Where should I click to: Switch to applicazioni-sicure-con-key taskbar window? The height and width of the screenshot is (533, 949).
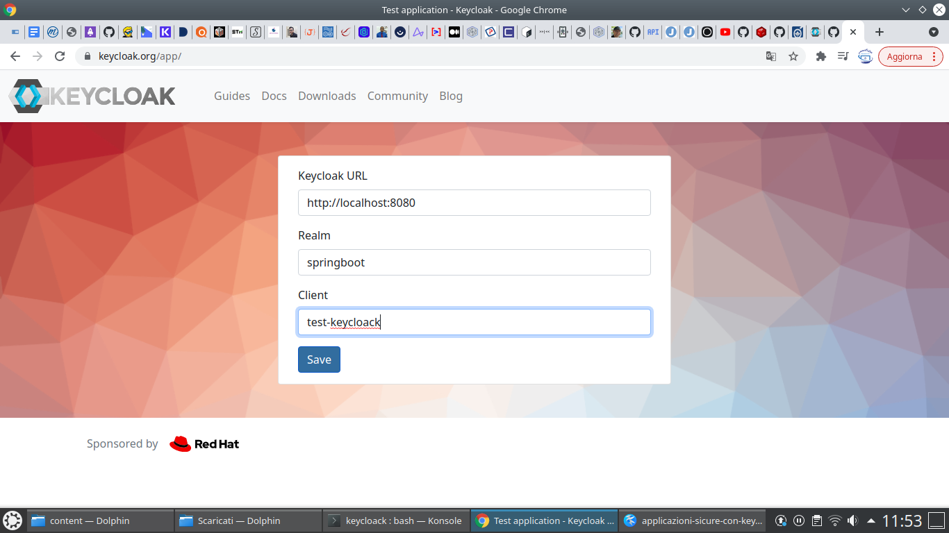(692, 521)
